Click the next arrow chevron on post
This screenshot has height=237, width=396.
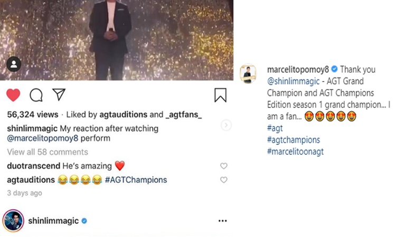[226, 125]
